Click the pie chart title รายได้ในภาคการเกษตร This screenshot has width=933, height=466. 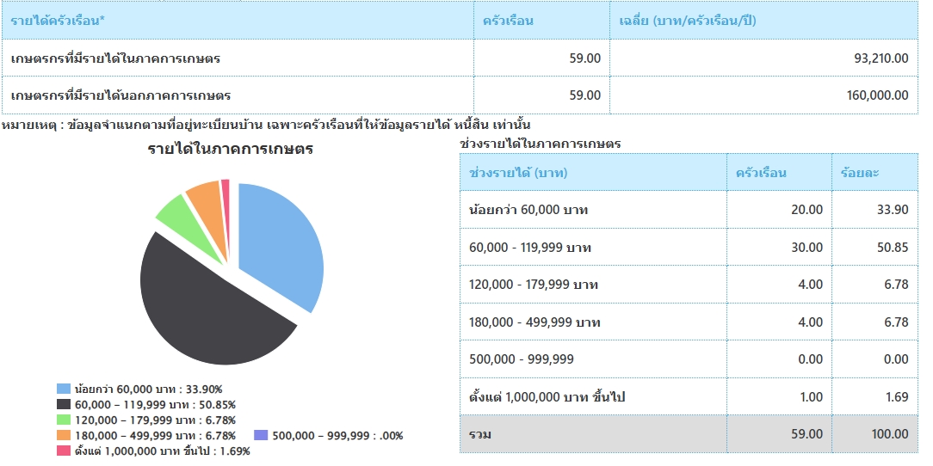[x=230, y=150]
